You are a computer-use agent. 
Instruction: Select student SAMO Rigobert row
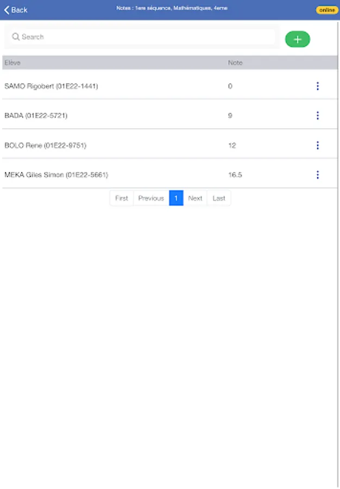pyautogui.click(x=51, y=86)
